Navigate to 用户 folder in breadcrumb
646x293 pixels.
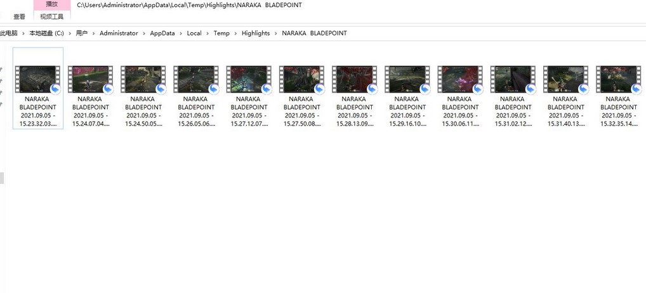click(82, 34)
